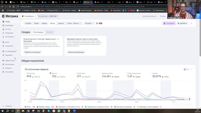Select Визиты metric radio button

pyautogui.click(x=50, y=73)
